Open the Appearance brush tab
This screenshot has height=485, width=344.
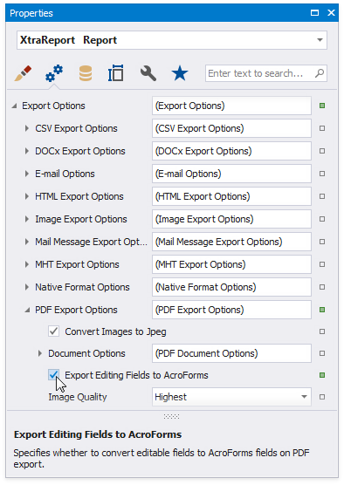[x=23, y=73]
